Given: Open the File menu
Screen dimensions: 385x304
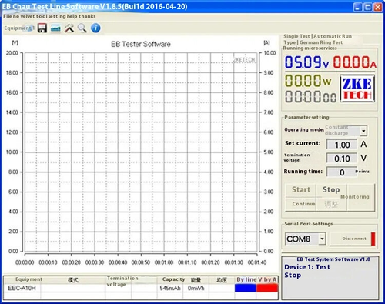Looking at the screenshot, I should [x=8, y=16].
